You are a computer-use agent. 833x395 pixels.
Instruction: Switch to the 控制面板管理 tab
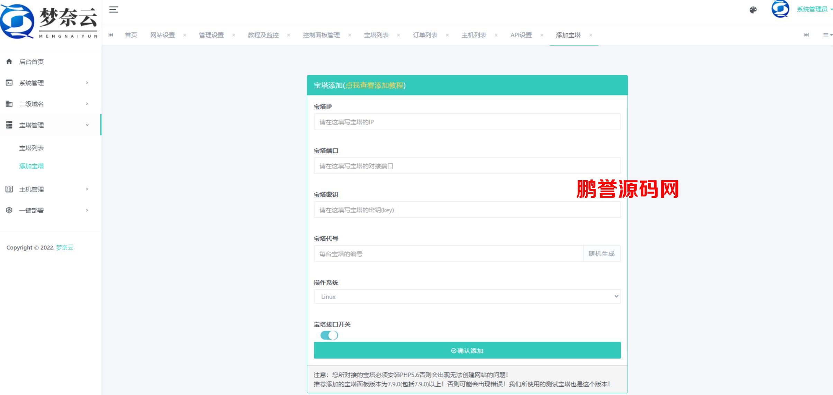pos(321,35)
